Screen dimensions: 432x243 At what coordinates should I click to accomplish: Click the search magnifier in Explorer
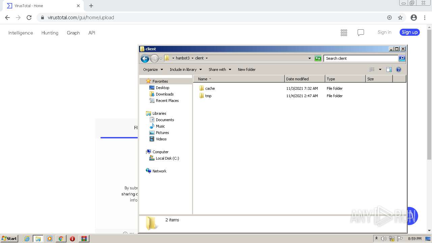click(x=402, y=58)
